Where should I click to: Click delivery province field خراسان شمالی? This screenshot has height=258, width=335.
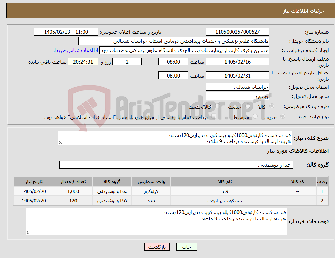(x=237, y=87)
